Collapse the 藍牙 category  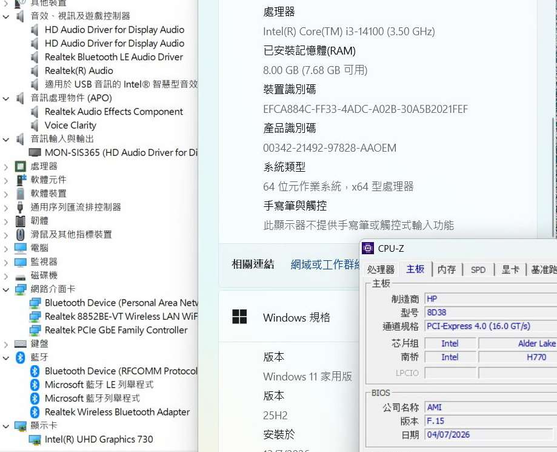[5, 358]
